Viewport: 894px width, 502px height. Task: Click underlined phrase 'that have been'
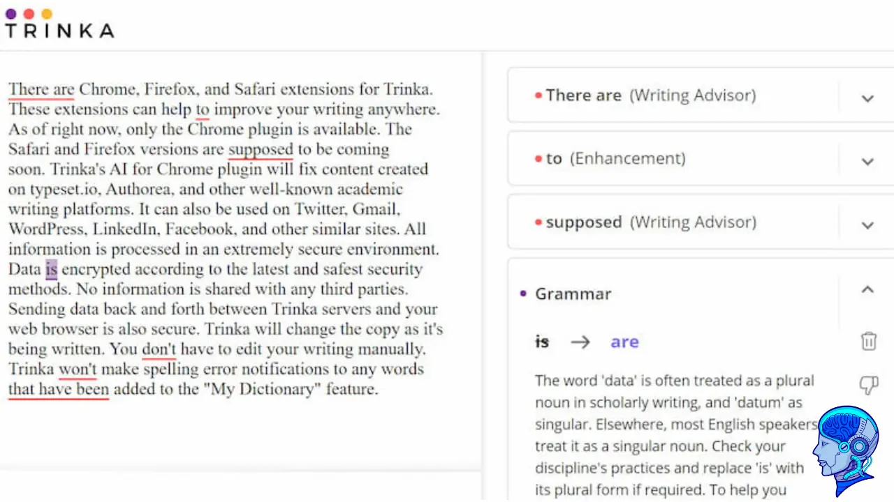(59, 389)
